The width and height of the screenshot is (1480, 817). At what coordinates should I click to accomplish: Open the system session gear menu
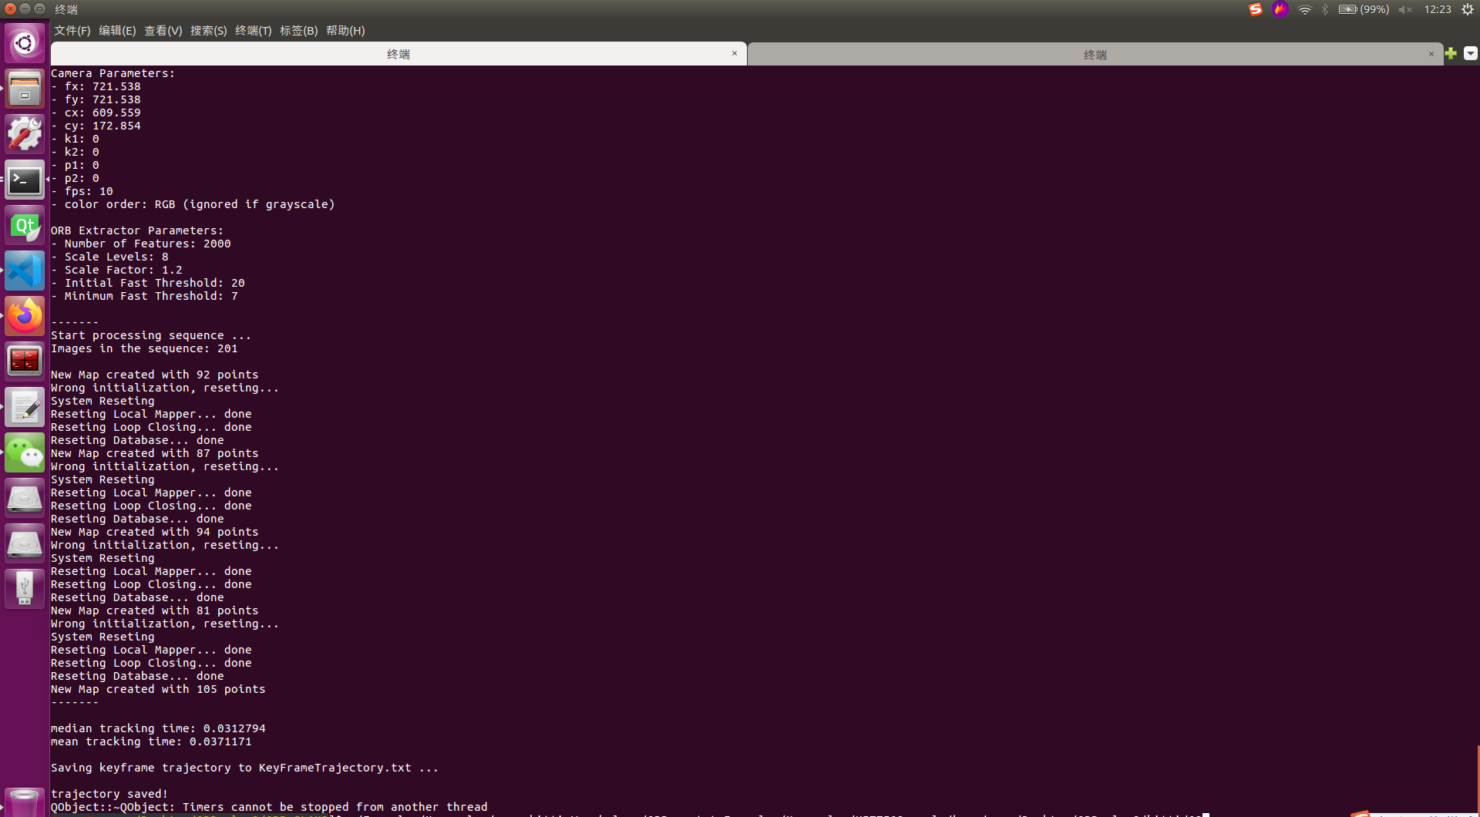point(1468,9)
